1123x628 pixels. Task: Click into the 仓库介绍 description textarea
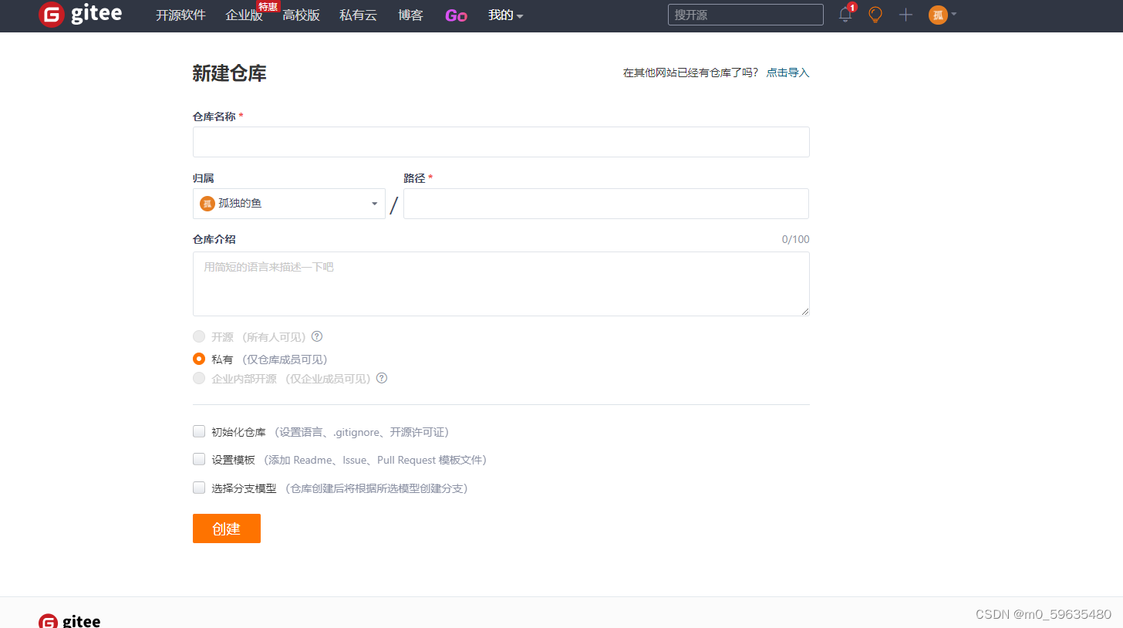[x=501, y=284]
